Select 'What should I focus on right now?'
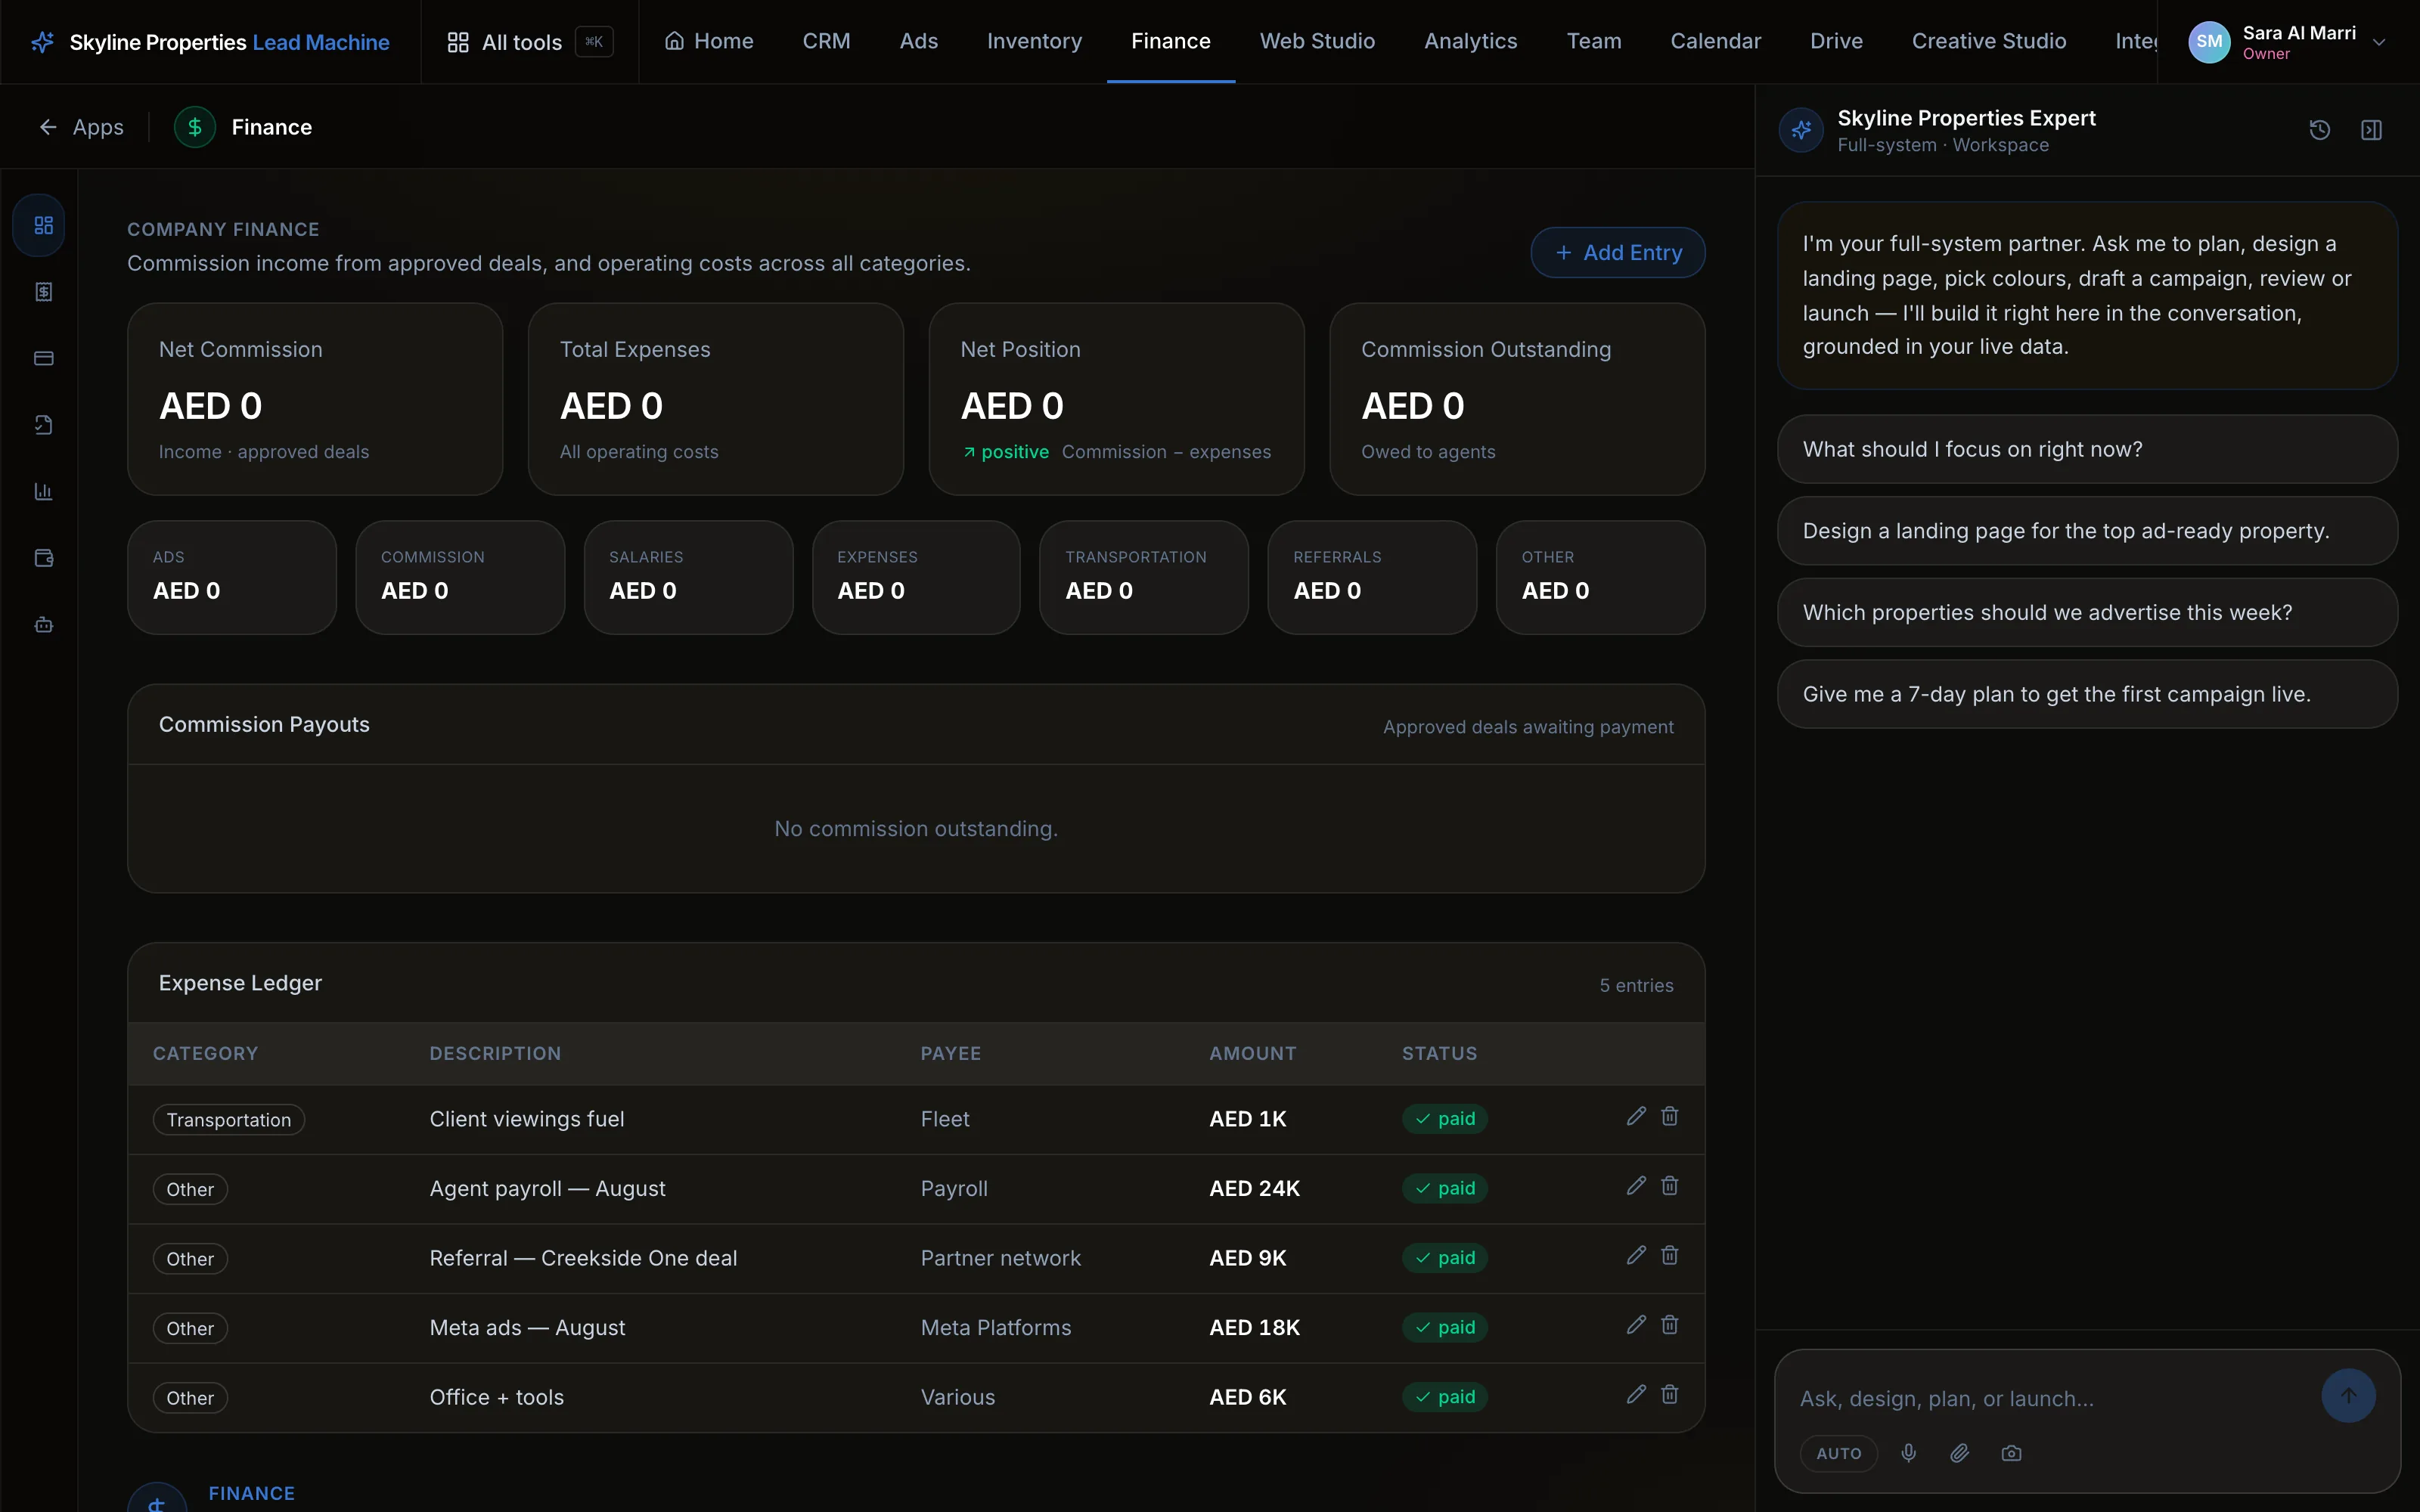Image resolution: width=2420 pixels, height=1512 pixels. pyautogui.click(x=2087, y=449)
